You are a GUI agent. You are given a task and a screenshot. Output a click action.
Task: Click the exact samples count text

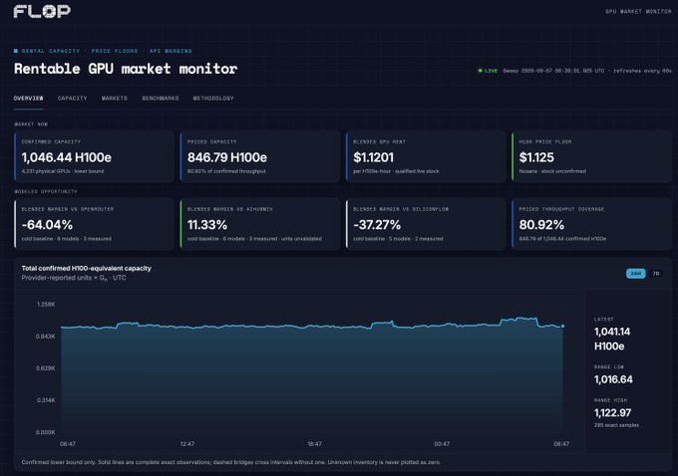coord(616,425)
